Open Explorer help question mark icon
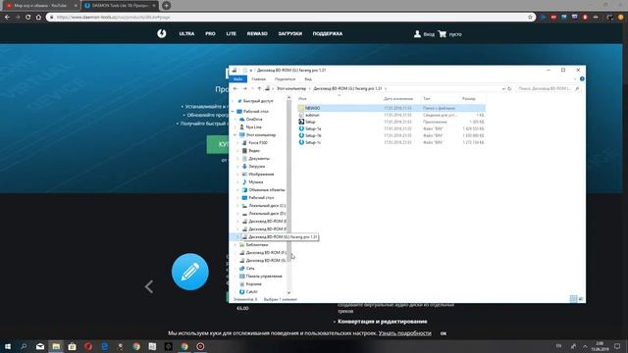This screenshot has height=353, width=628. pyautogui.click(x=582, y=78)
